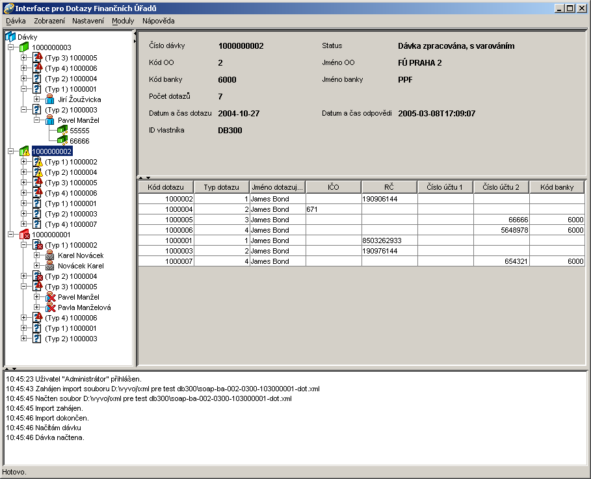Click the Dávky root tree icon

(x=10, y=36)
